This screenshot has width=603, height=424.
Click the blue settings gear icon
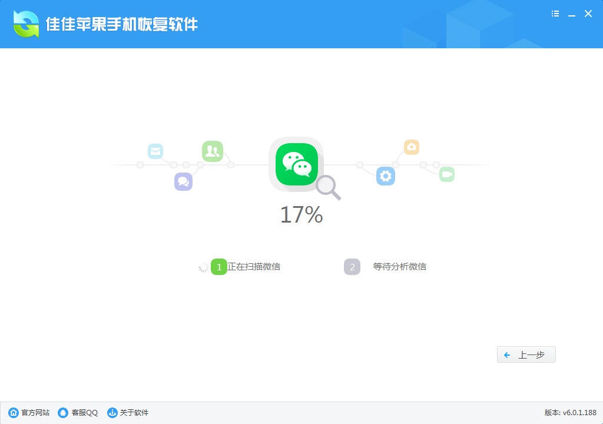386,176
